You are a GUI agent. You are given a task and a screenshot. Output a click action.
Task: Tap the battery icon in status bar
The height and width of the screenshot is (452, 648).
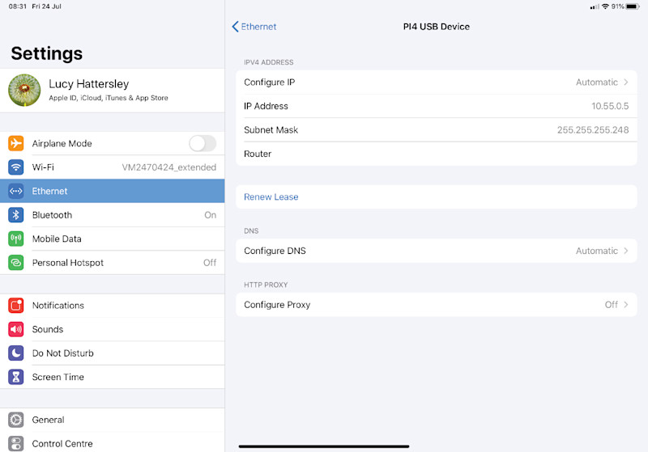pyautogui.click(x=633, y=6)
